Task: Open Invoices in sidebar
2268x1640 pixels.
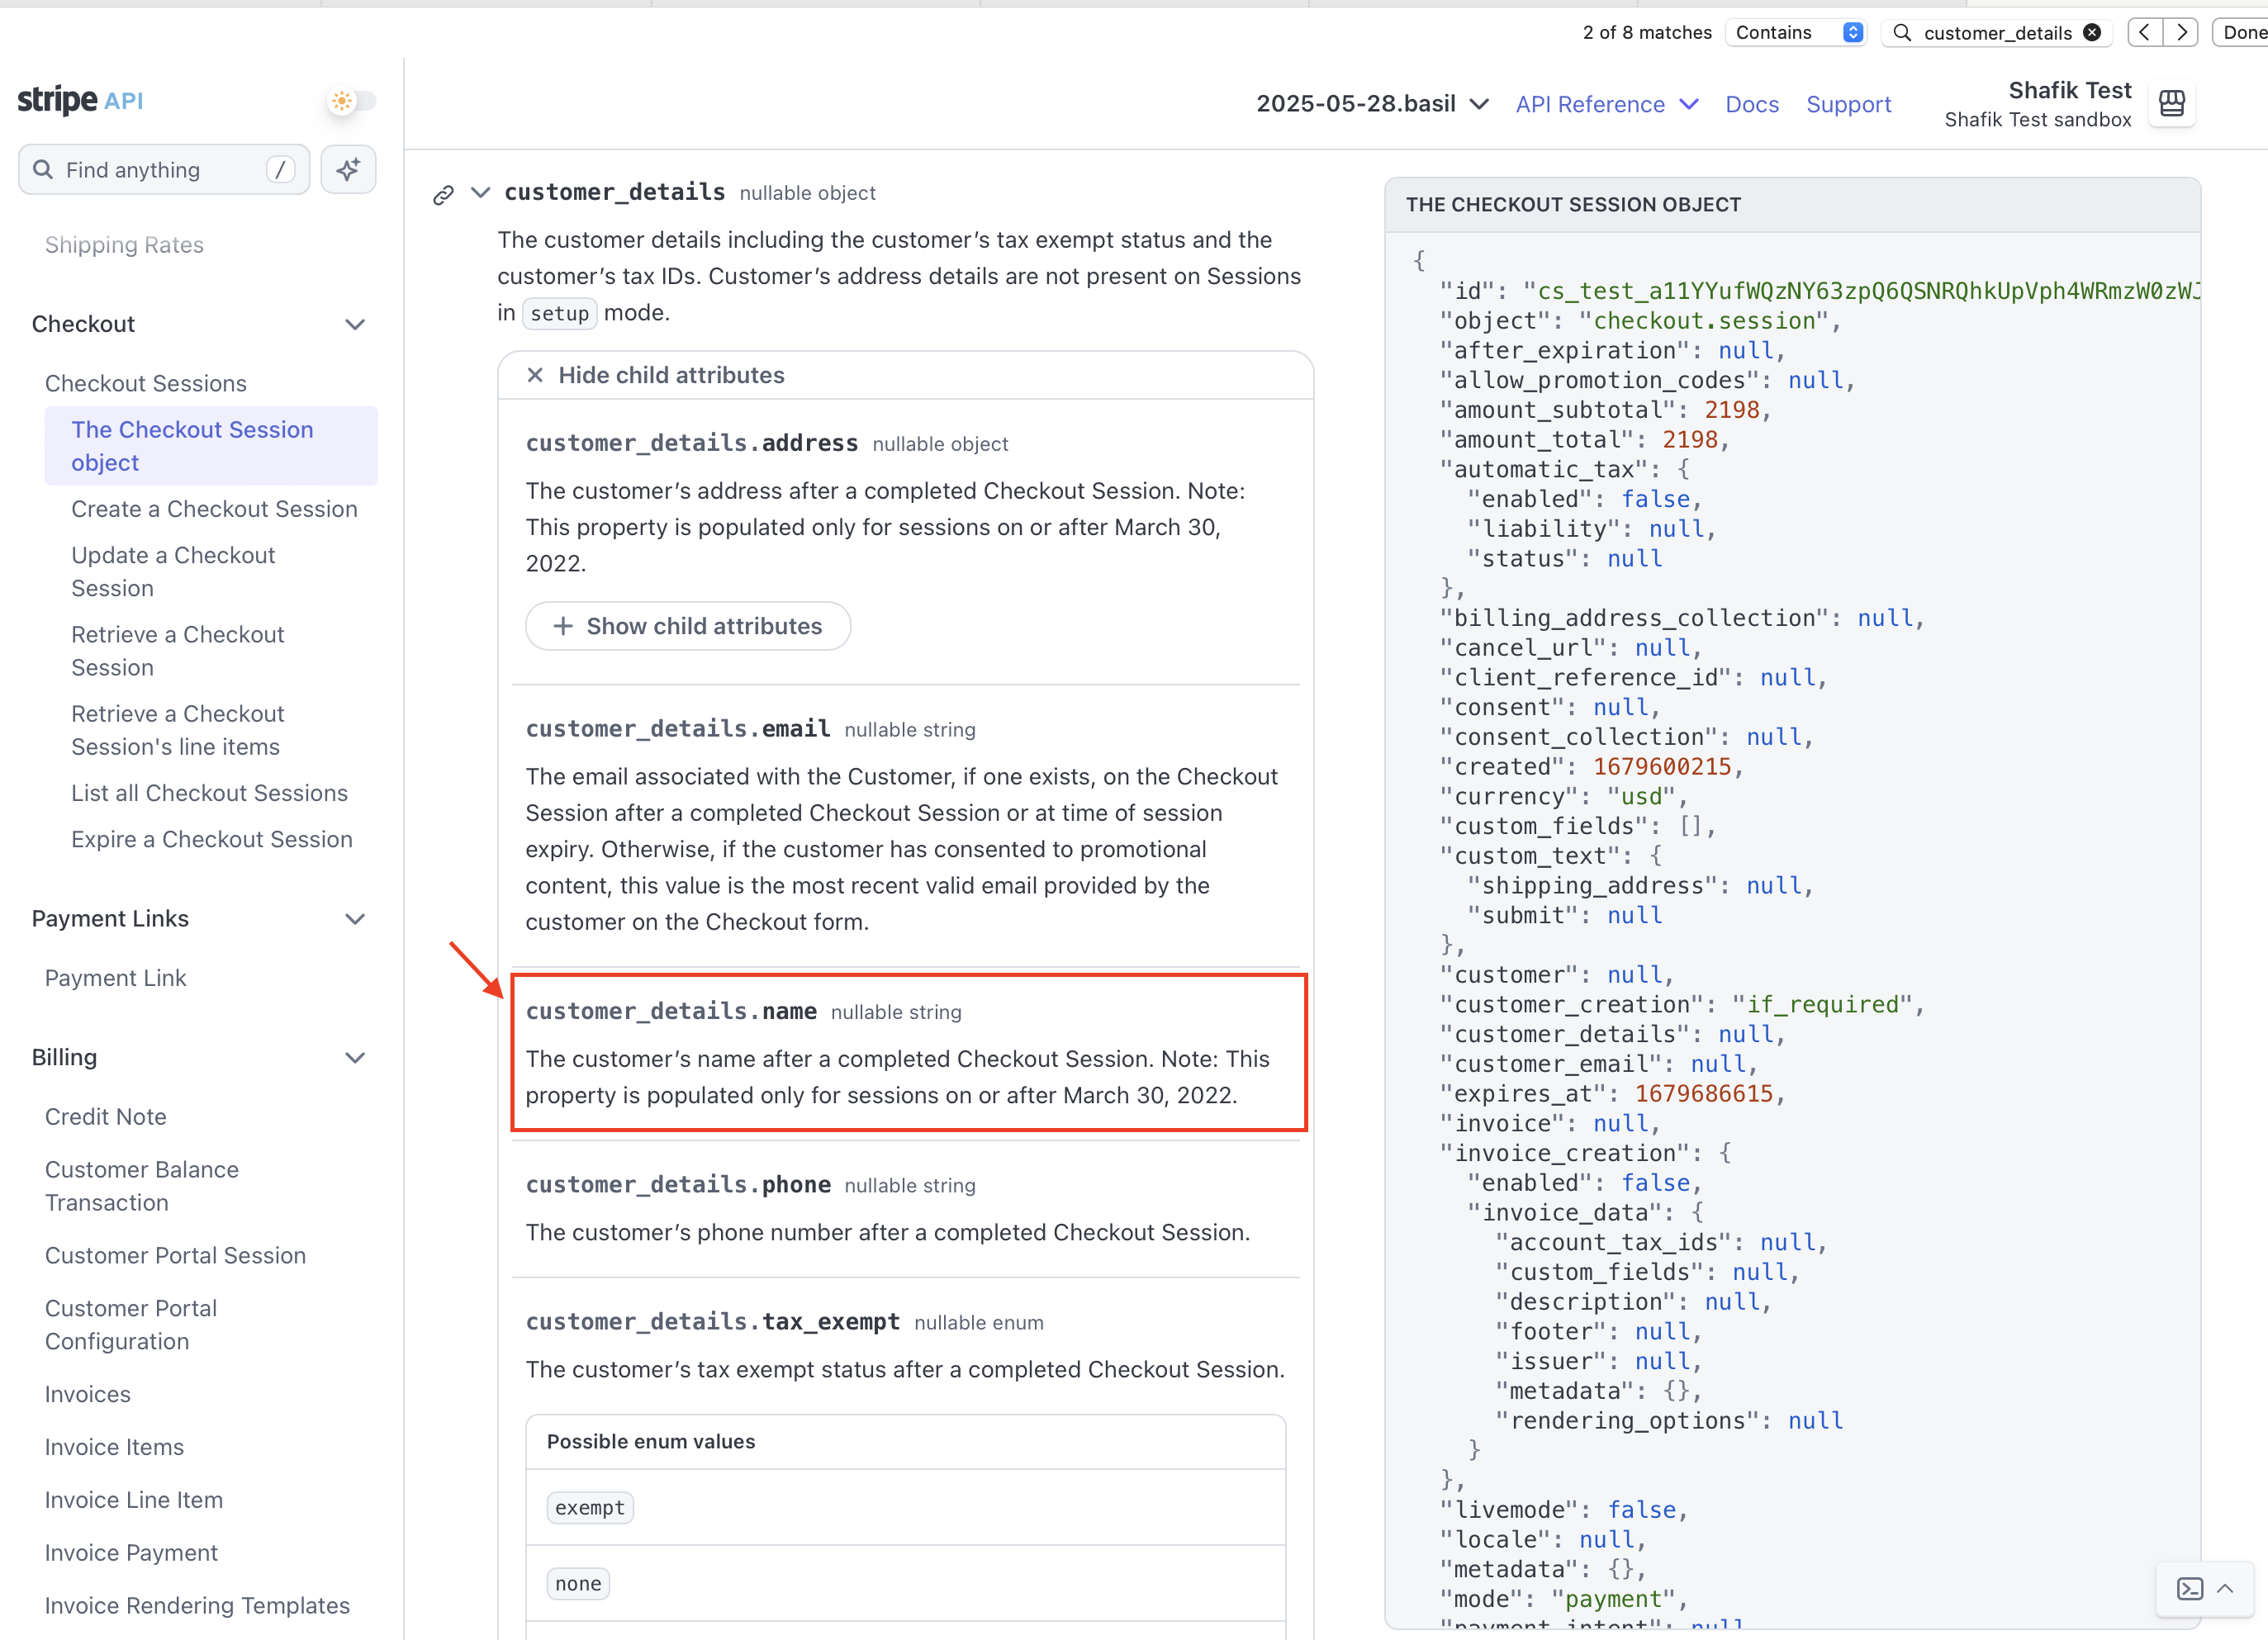Action: click(87, 1395)
